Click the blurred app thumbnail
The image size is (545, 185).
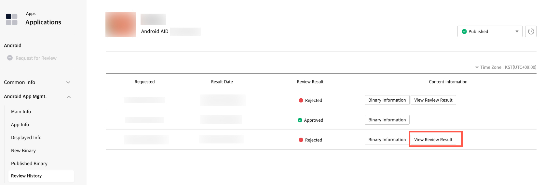tap(121, 25)
